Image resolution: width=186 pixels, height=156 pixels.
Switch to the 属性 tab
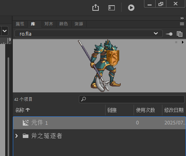(20, 24)
